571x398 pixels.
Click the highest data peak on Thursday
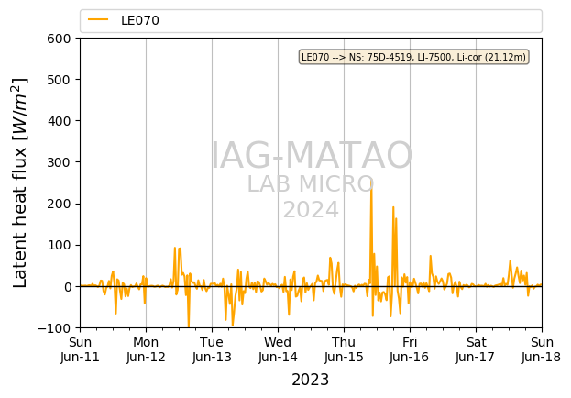[371, 181]
